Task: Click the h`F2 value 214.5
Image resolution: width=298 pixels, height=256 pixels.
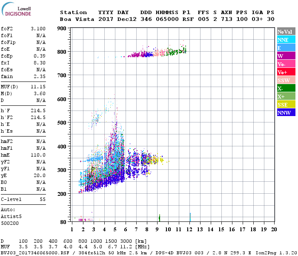Action: (38, 117)
